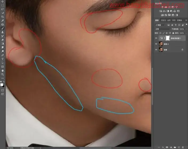
Task: Select the Eraser tool
Action: point(2,40)
